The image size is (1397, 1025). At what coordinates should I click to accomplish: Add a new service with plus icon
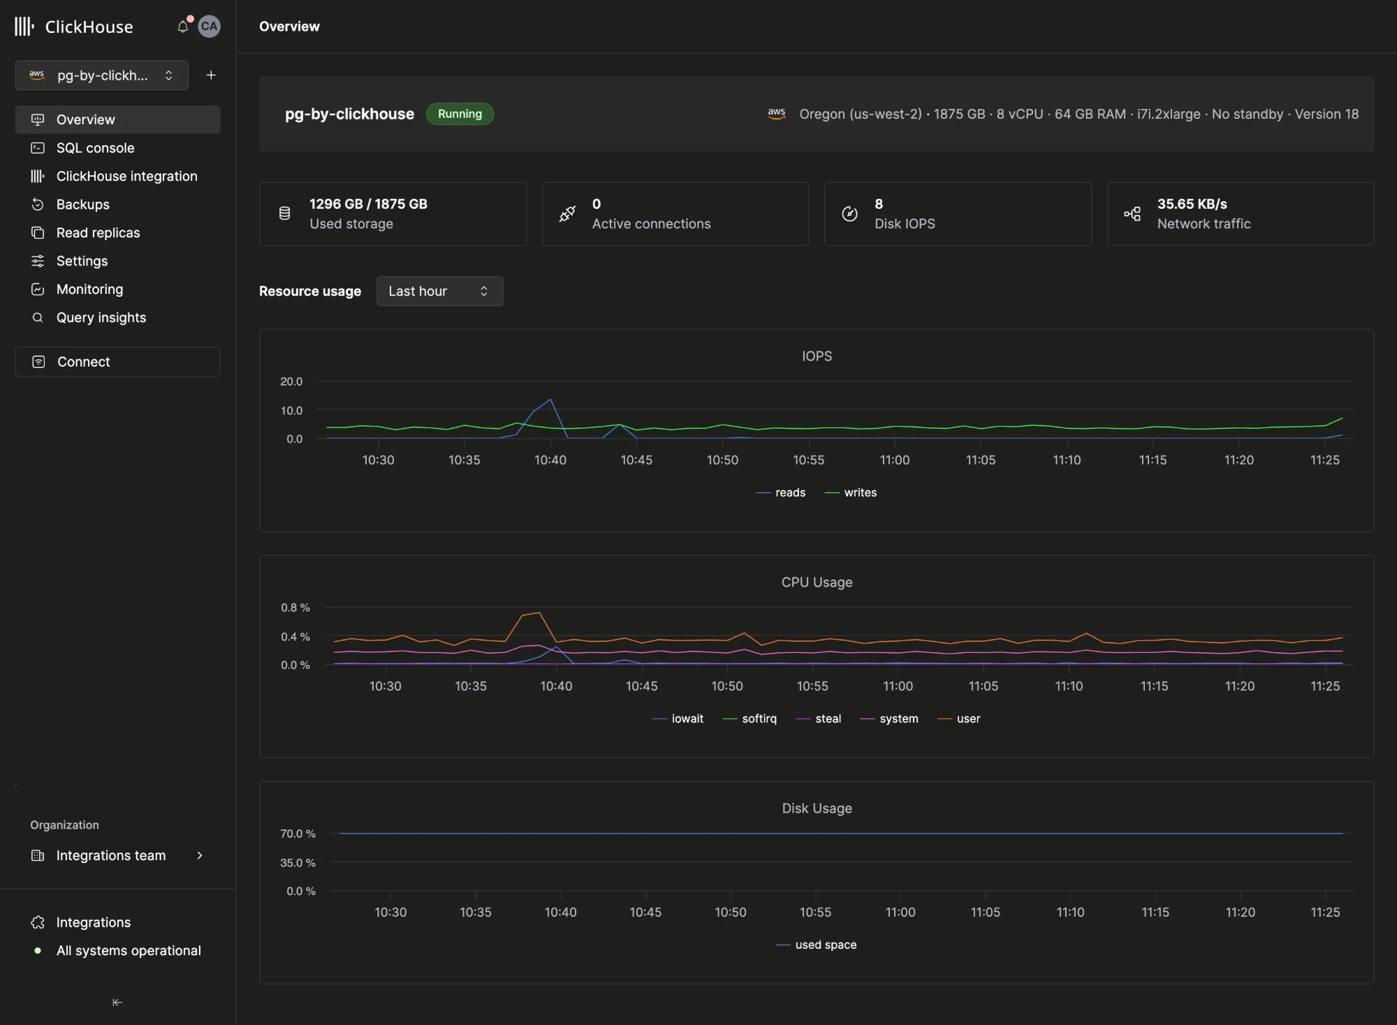(211, 75)
